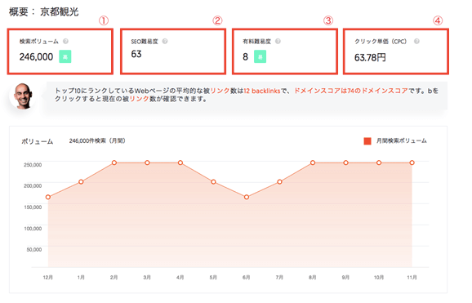The height and width of the screenshot is (303, 472).
Task: Click help icon beside 検索ボリューム
Action: [x=65, y=42]
